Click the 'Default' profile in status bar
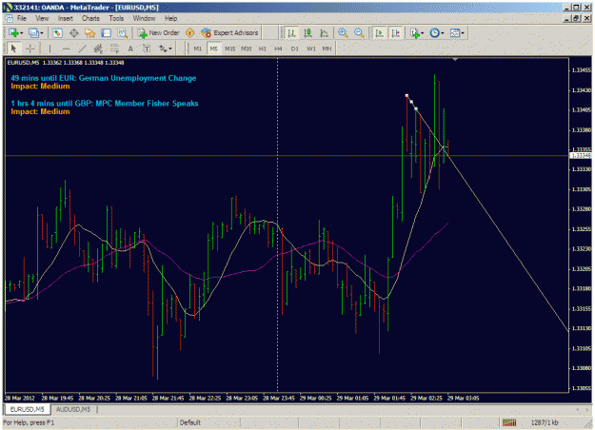Screen dimensions: 595x430 [190, 422]
